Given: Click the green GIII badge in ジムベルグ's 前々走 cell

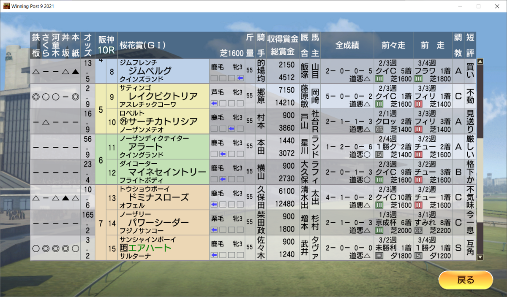Looking at the screenshot, I should [379, 78].
